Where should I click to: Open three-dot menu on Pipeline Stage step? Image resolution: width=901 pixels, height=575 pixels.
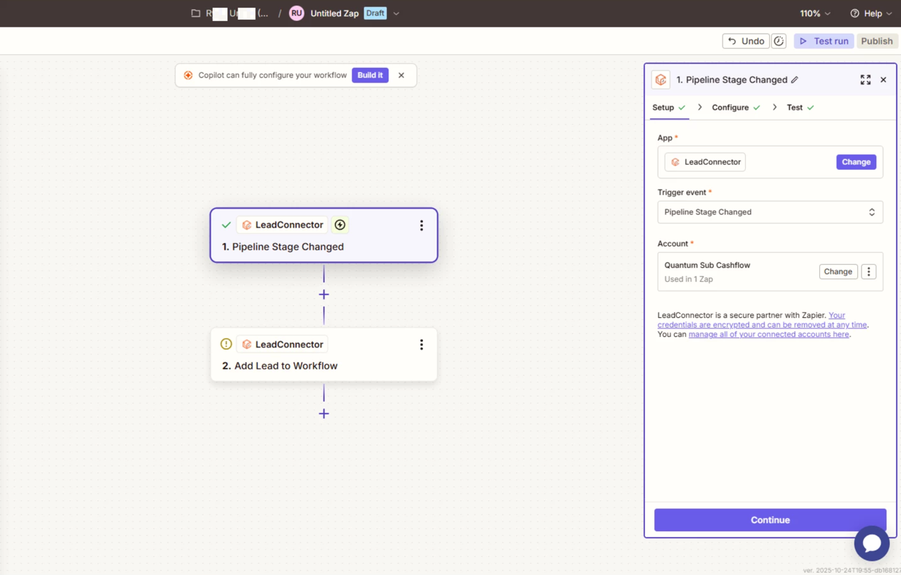(422, 225)
